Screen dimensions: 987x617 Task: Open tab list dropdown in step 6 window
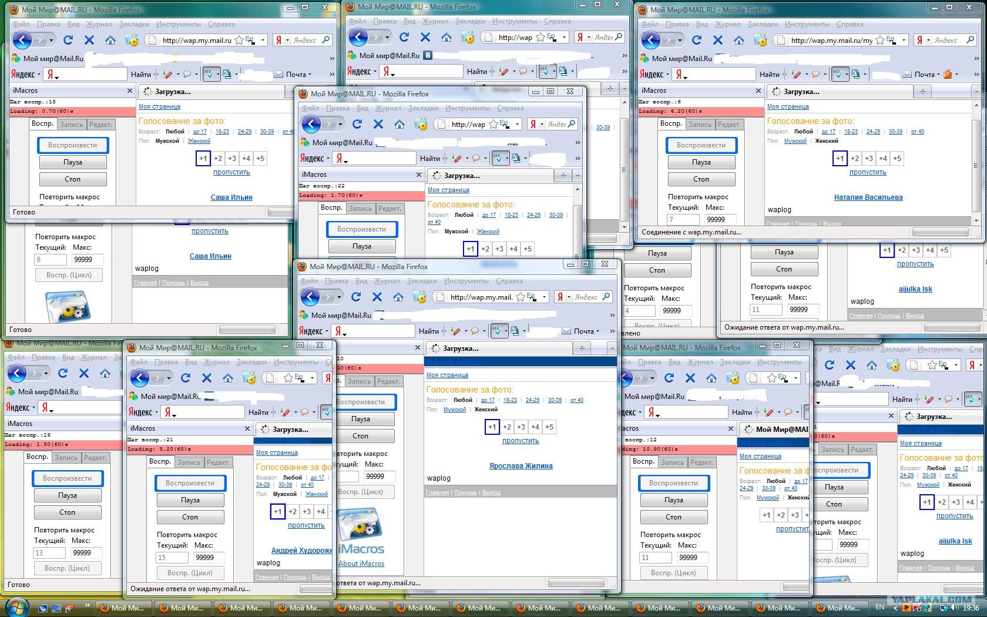(976, 91)
